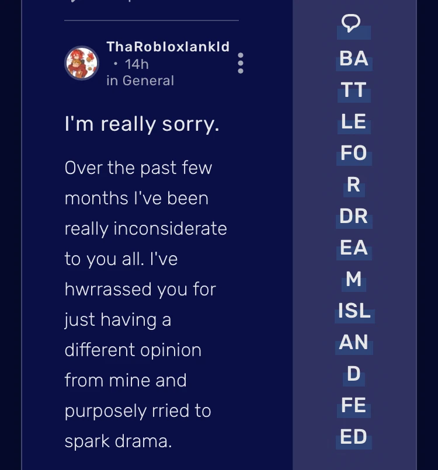Click the vertical ellipsis post options icon
The height and width of the screenshot is (470, 438).
coord(239,64)
